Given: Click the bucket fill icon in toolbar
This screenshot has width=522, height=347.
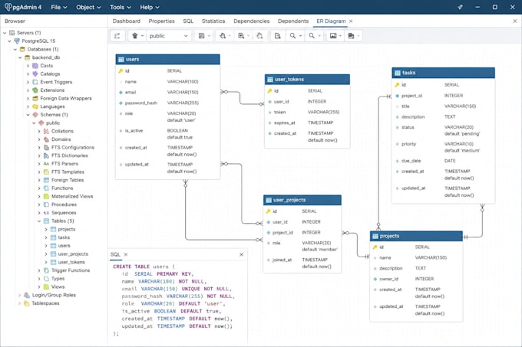Looking at the screenshot, I should pyautogui.click(x=135, y=36).
